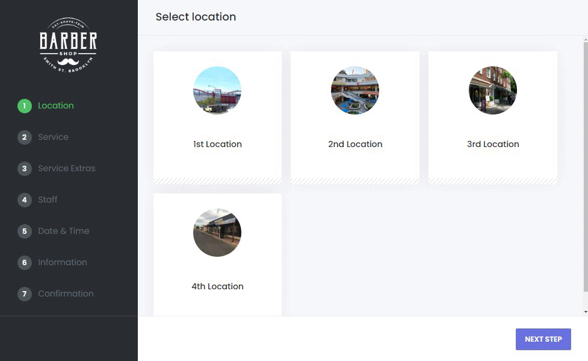Go to the Confirmation step
This screenshot has height=361, width=588.
pyautogui.click(x=66, y=294)
